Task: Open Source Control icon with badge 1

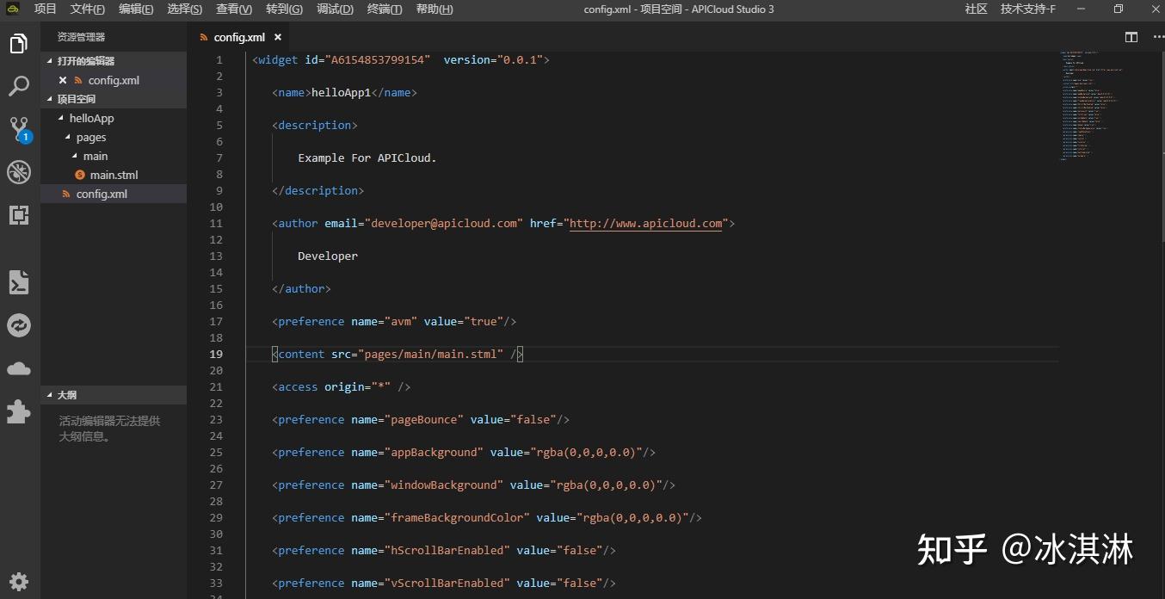Action: tap(20, 130)
